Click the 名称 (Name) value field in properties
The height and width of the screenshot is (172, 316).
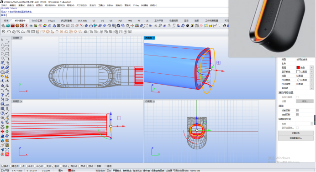[305, 63]
